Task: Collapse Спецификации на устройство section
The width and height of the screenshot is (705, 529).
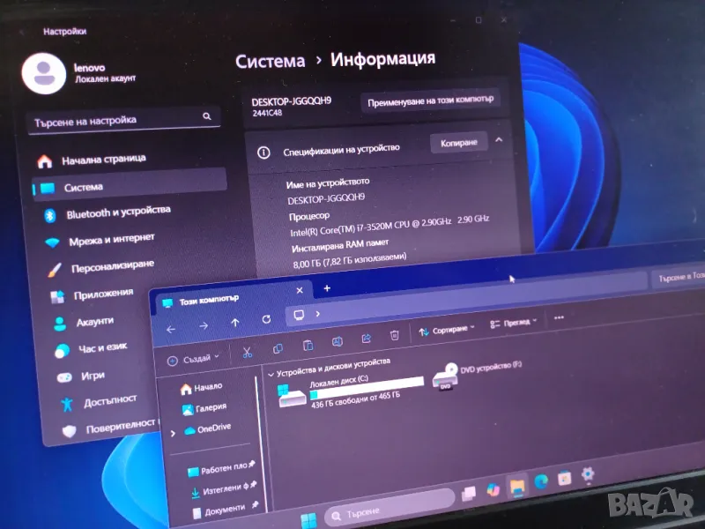Action: click(x=498, y=140)
